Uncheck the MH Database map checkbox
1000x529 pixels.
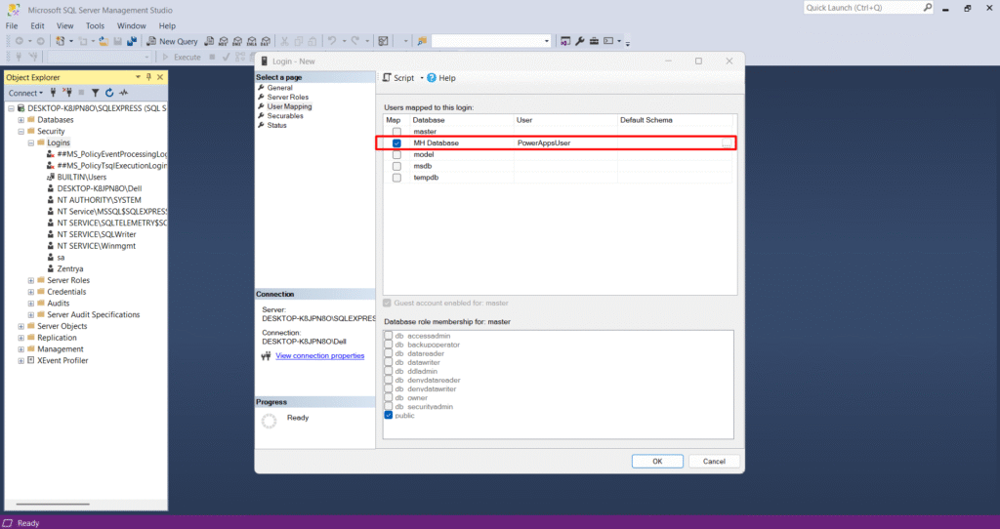396,143
